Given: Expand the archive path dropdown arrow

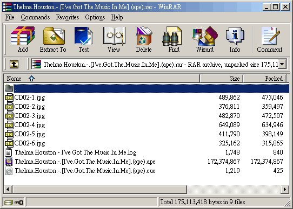Looking at the screenshot, I should 282,65.
